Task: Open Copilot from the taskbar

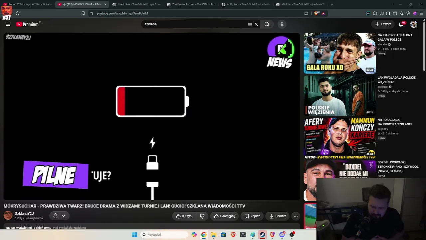Action: coord(194,235)
